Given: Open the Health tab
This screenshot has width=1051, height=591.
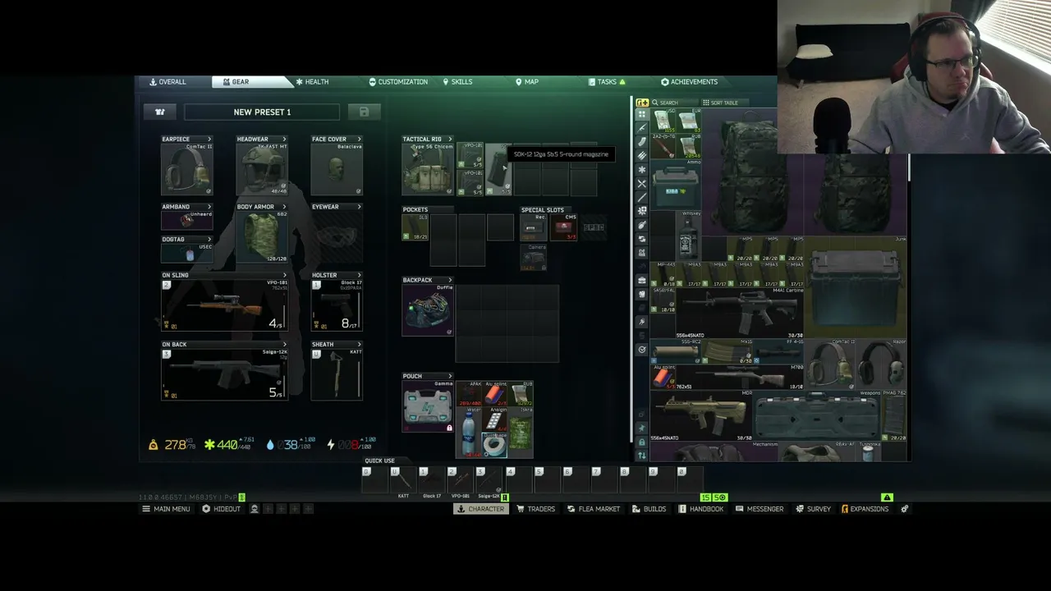Looking at the screenshot, I should [312, 82].
